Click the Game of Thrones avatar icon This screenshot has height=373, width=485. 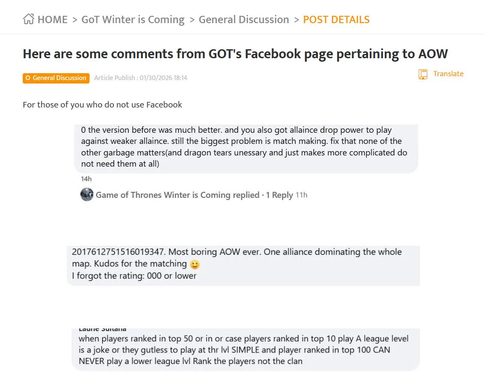pos(87,195)
